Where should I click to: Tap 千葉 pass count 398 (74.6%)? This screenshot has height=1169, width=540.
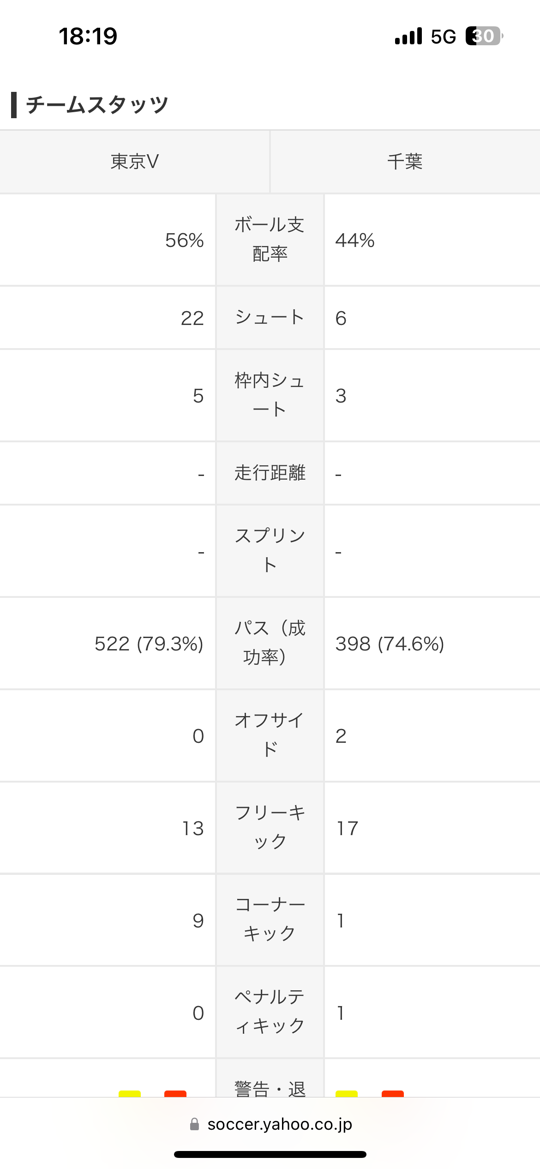[x=390, y=644]
